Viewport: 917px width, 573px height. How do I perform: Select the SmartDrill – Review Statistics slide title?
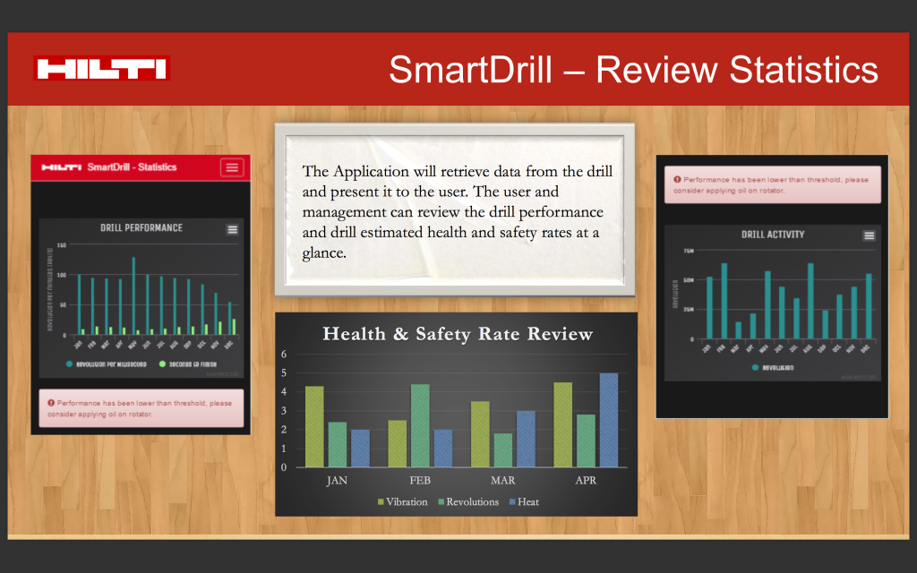633,70
